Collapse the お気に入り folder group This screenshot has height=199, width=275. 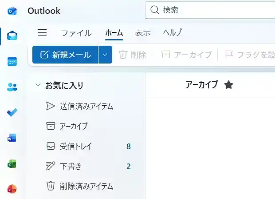[x=38, y=85]
